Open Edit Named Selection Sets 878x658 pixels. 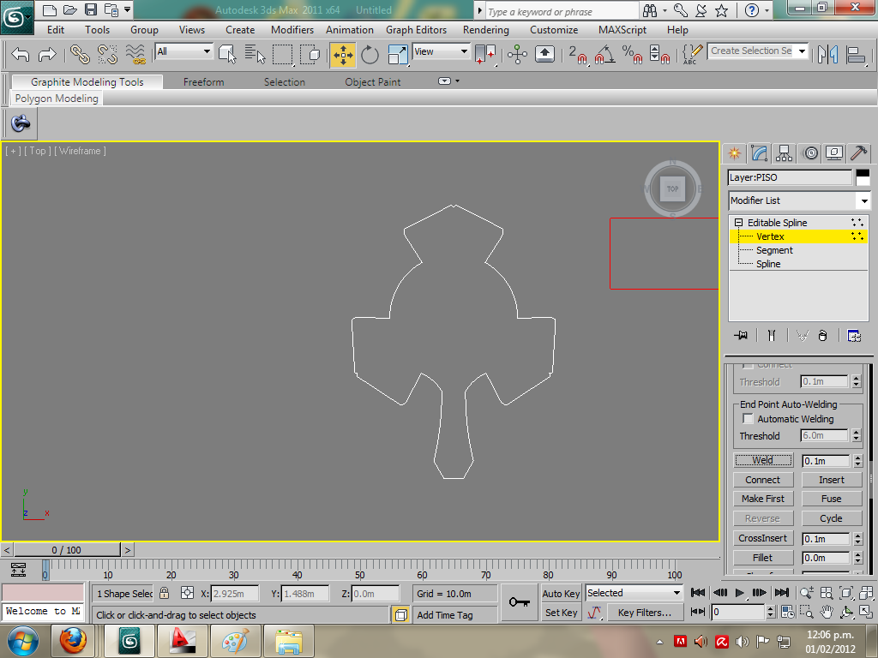tap(692, 55)
